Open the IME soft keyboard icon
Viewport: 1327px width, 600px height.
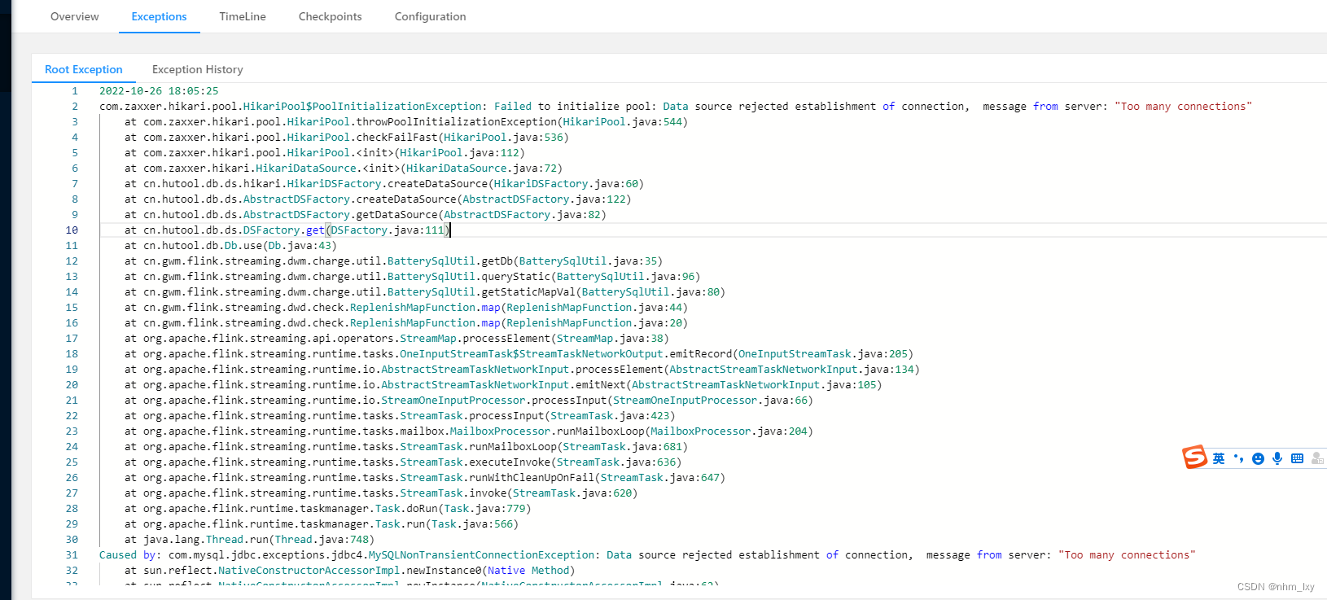[x=1297, y=458]
